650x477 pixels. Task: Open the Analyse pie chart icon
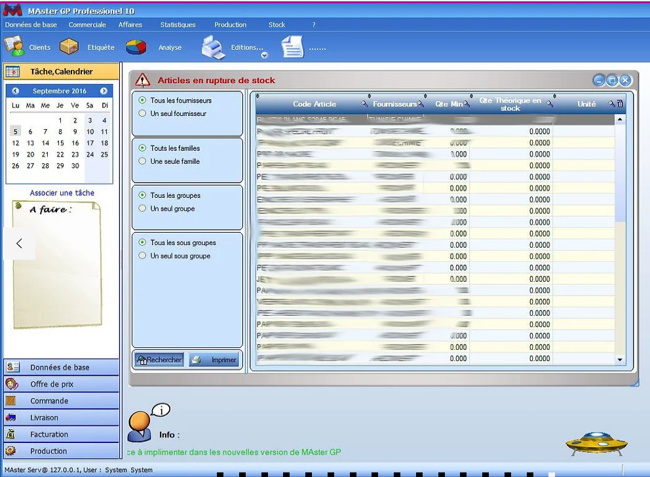click(x=136, y=47)
